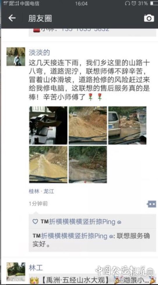The width and height of the screenshot is (158, 285).
Task: Open the 桂林 · 龙江 location link
Action: (42, 191)
